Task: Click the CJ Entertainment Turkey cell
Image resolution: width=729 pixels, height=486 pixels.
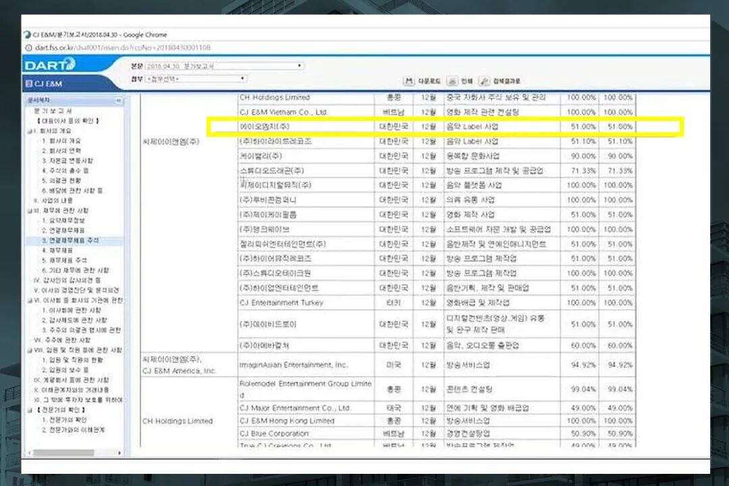Action: [306, 303]
